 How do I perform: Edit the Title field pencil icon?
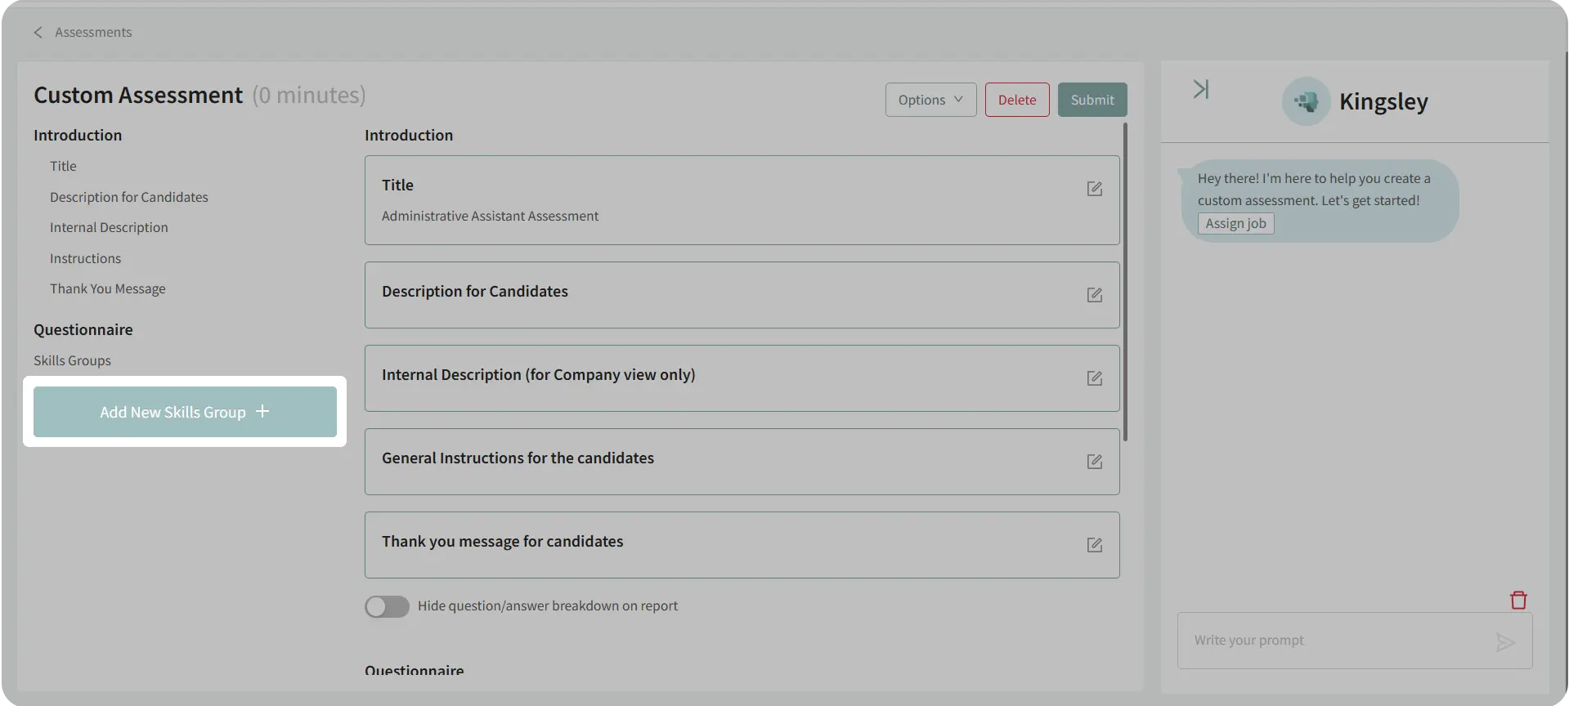(1094, 189)
